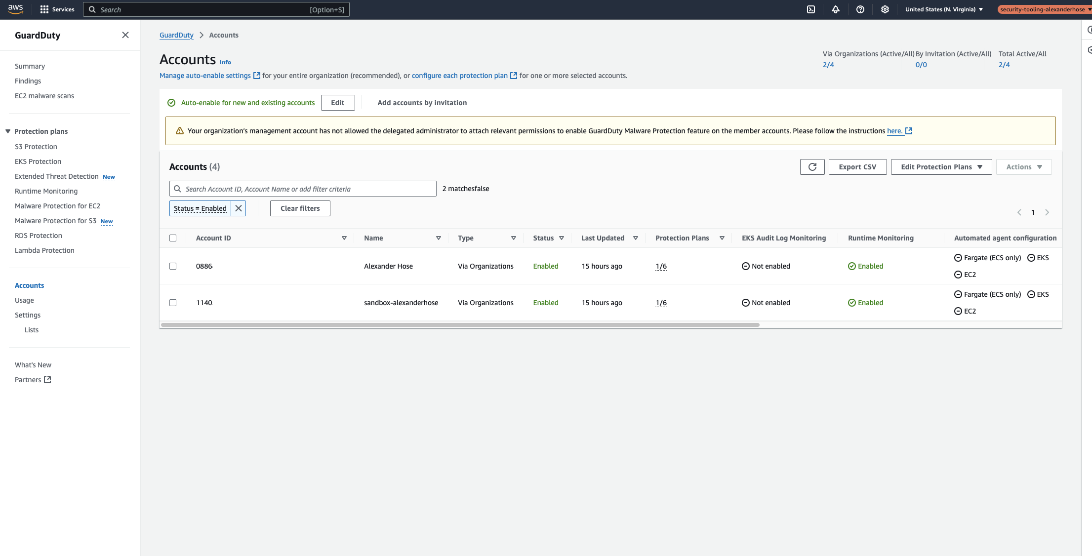Viewport: 1092px width, 556px height.
Task: Open Summary in the sidebar
Action: (x=30, y=66)
